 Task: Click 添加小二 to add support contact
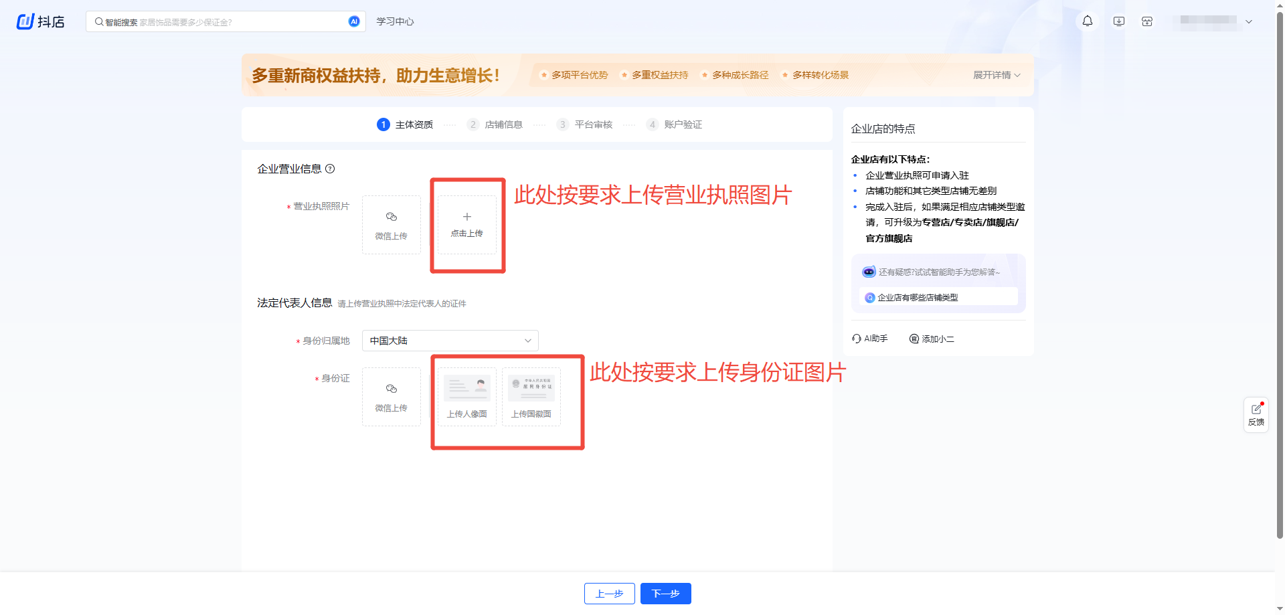932,339
